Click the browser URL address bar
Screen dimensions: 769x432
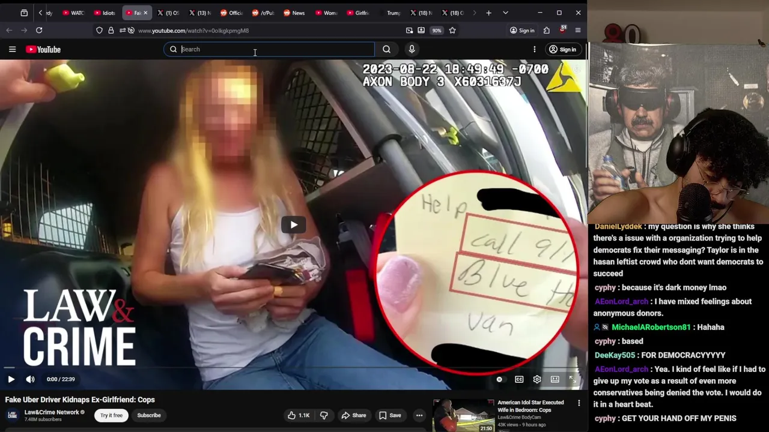click(x=264, y=31)
